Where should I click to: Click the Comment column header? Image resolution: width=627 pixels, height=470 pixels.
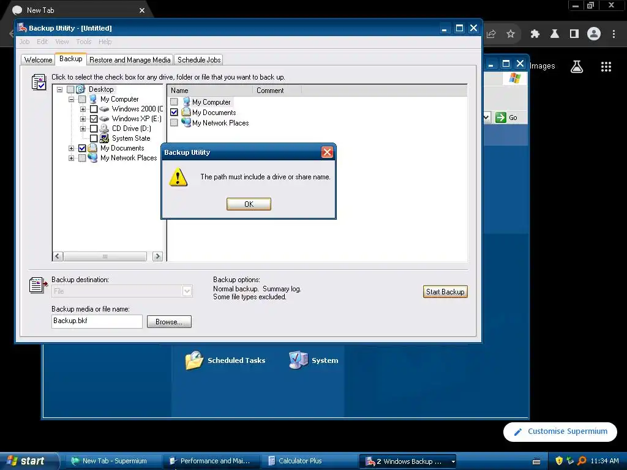277,91
